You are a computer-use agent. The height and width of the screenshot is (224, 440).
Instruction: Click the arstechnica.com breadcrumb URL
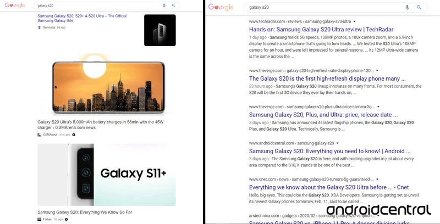pyautogui.click(x=312, y=216)
